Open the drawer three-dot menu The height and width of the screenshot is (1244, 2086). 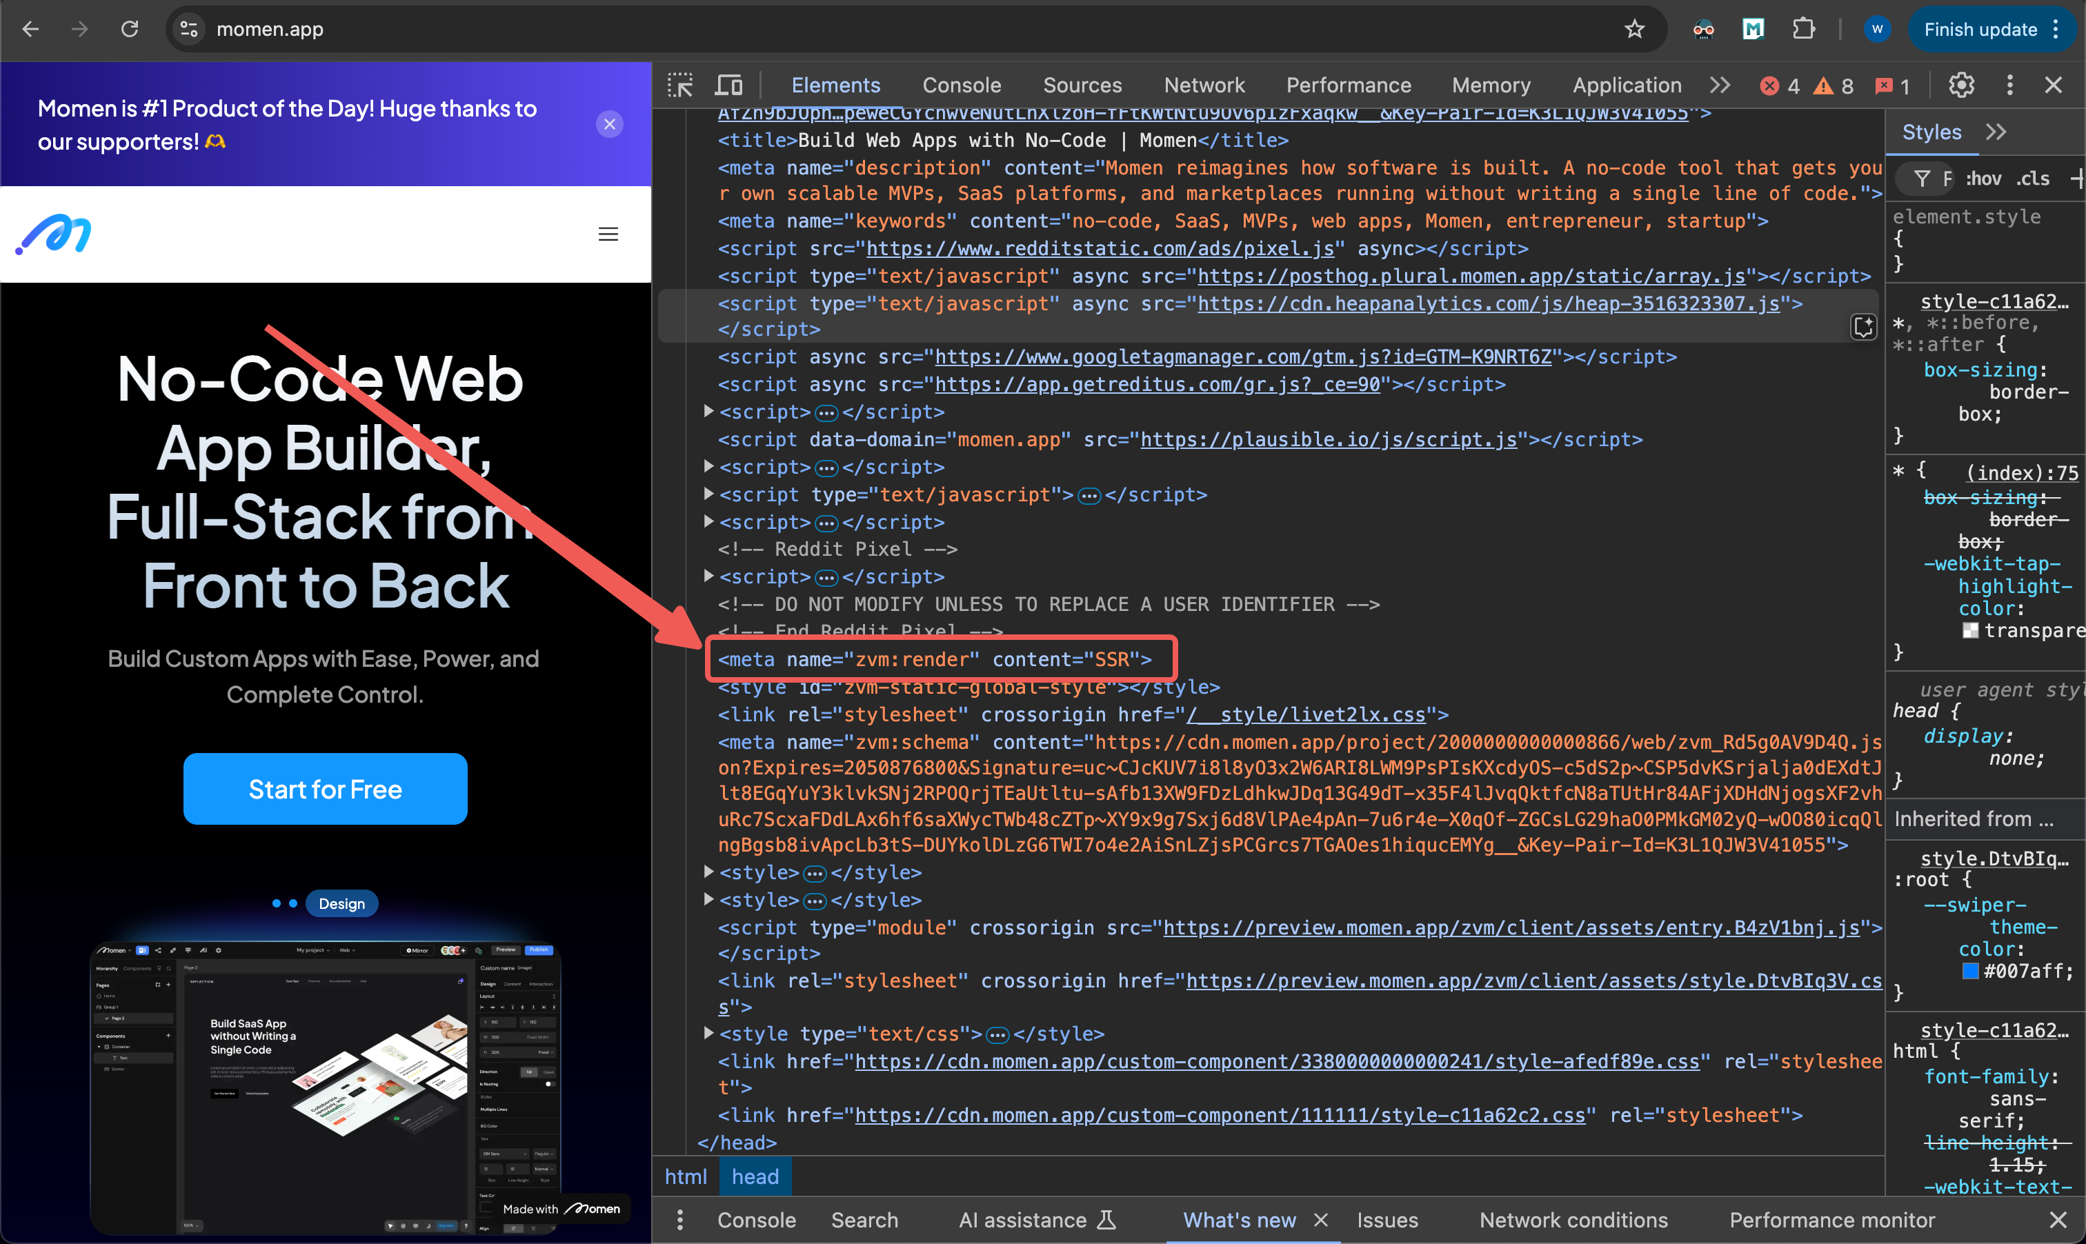click(679, 1220)
